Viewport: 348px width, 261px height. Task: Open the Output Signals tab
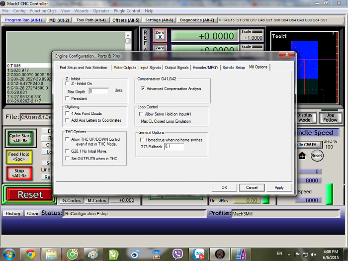[176, 68]
